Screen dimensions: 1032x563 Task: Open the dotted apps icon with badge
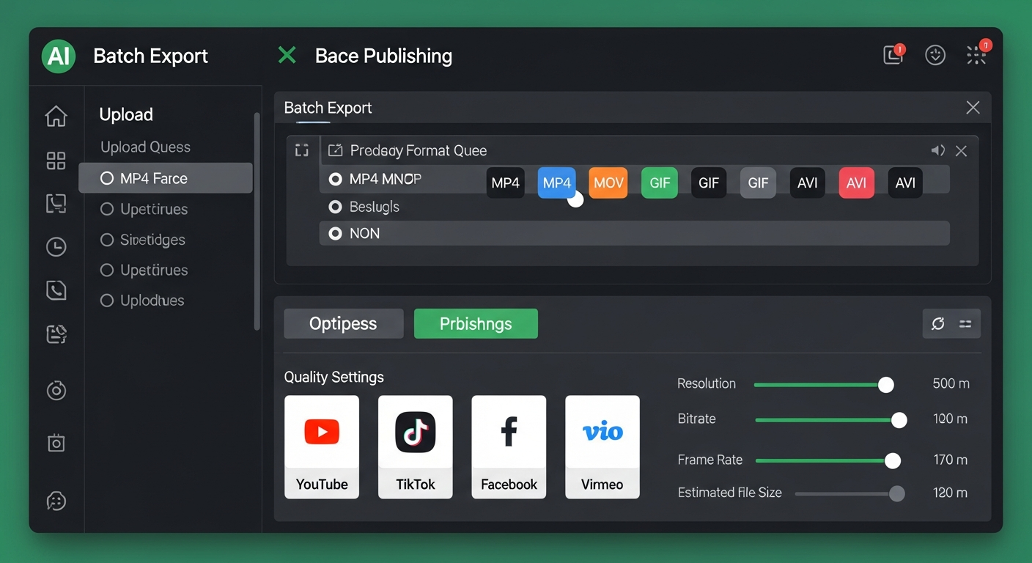[977, 54]
